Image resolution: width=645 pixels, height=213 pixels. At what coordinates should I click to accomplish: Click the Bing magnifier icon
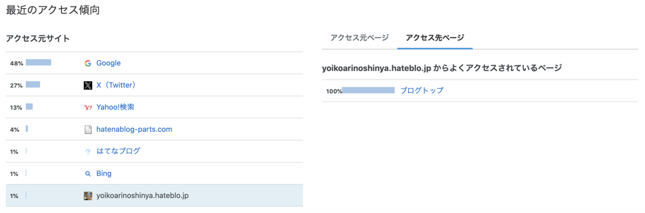[x=88, y=174]
